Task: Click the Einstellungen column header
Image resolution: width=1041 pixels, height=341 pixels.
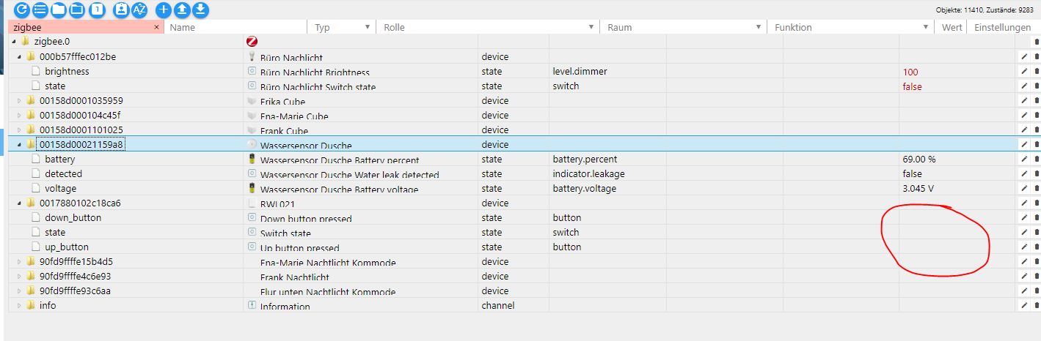Action: [x=1004, y=27]
